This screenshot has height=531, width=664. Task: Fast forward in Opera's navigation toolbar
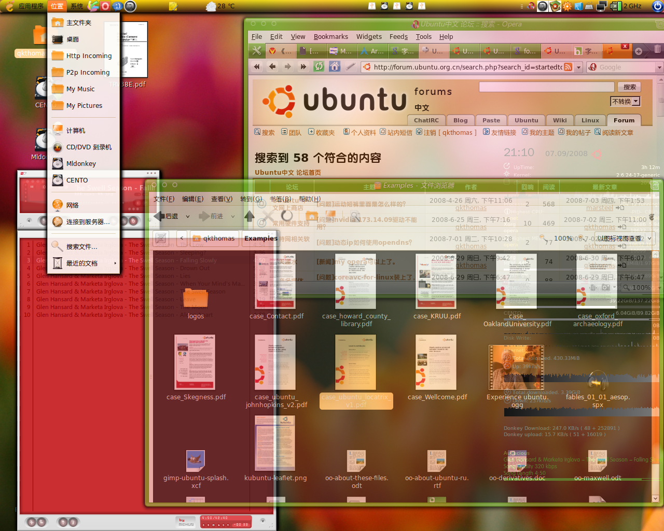303,67
